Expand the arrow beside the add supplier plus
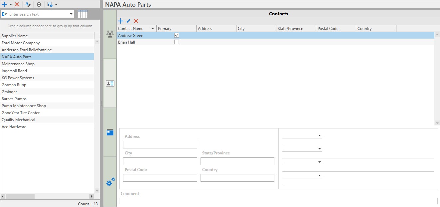 (x=11, y=5)
